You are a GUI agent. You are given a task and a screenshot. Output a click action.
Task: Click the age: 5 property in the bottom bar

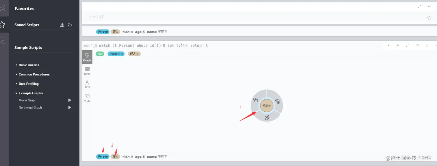[140, 156]
